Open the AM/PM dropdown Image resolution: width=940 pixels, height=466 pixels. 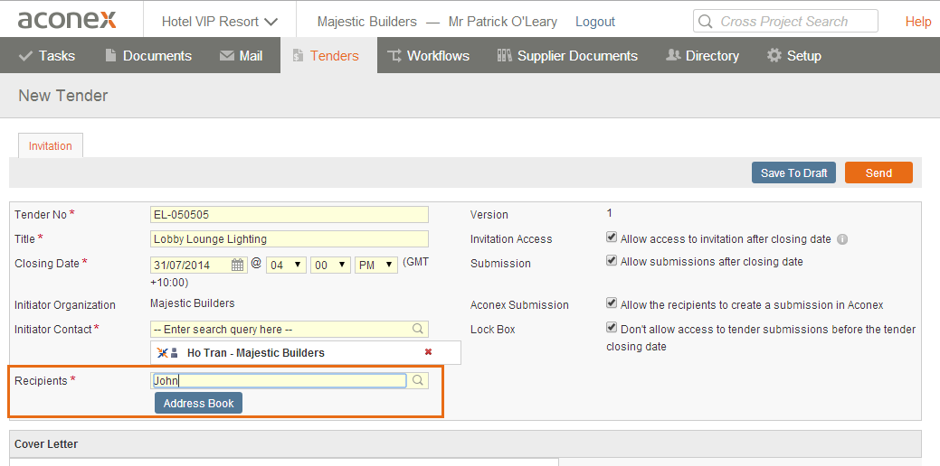point(376,265)
